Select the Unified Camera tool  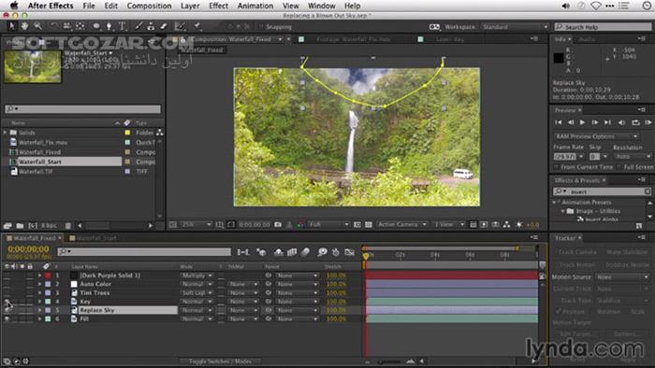click(x=66, y=26)
